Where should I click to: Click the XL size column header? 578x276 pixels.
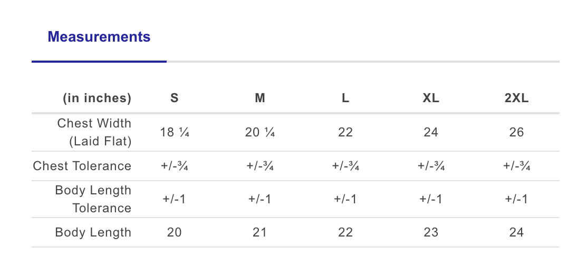[431, 98]
